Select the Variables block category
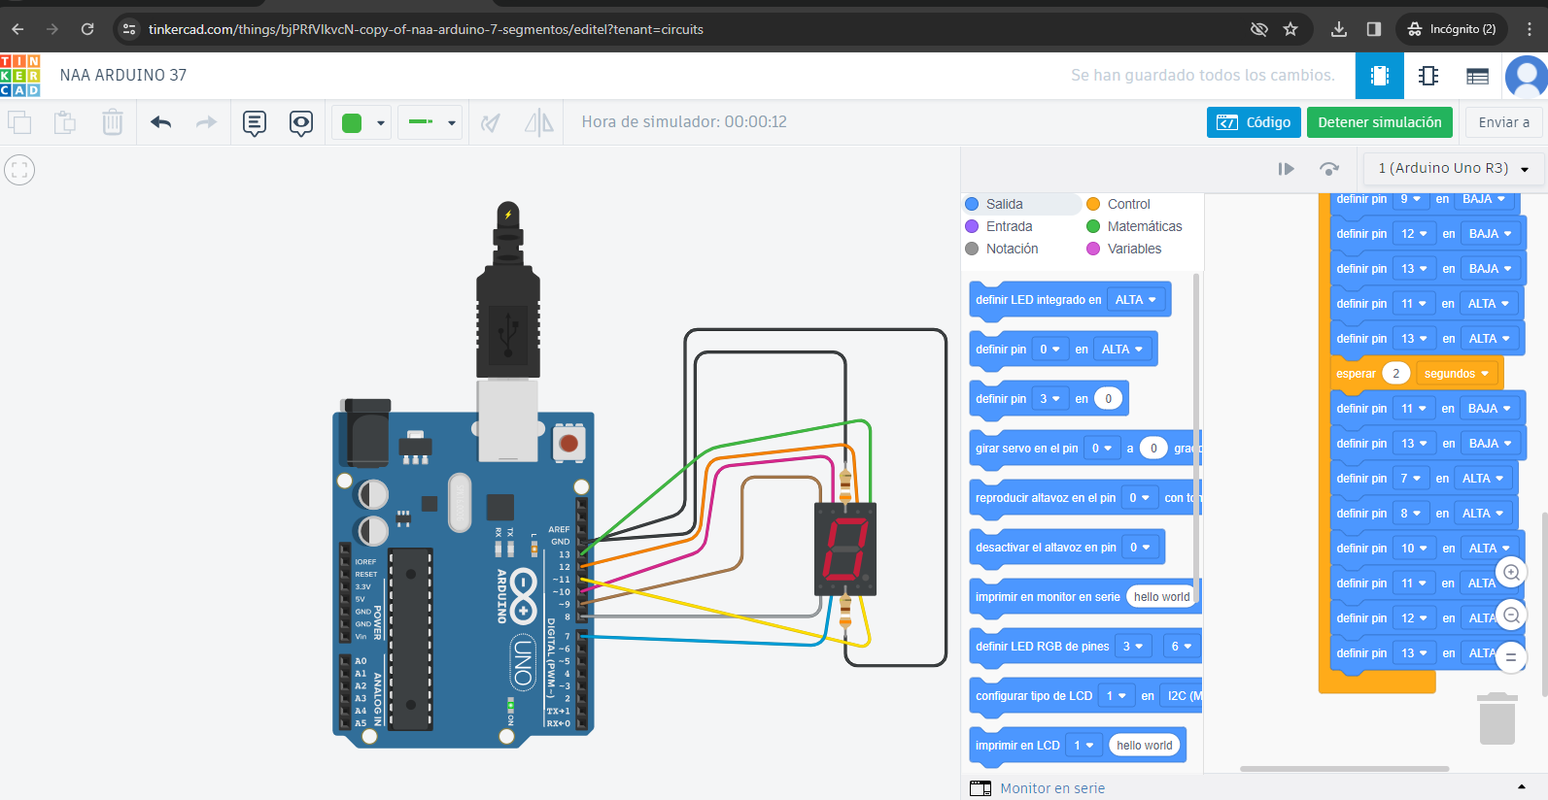1548x800 pixels. pyautogui.click(x=1133, y=249)
